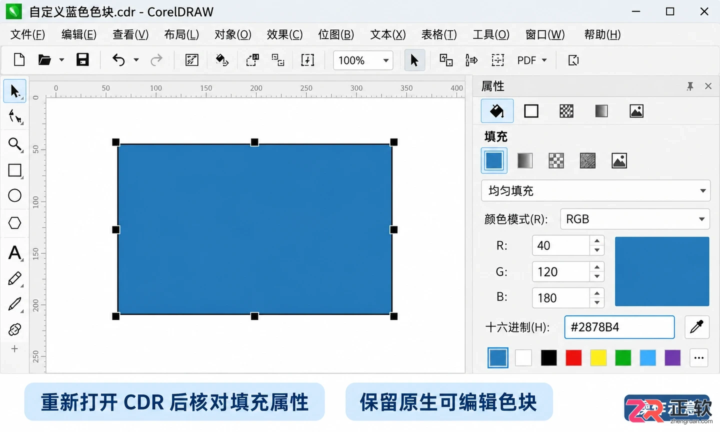The width and height of the screenshot is (720, 432).
Task: Pick the yellow swatch in the palette
Action: coord(598,357)
